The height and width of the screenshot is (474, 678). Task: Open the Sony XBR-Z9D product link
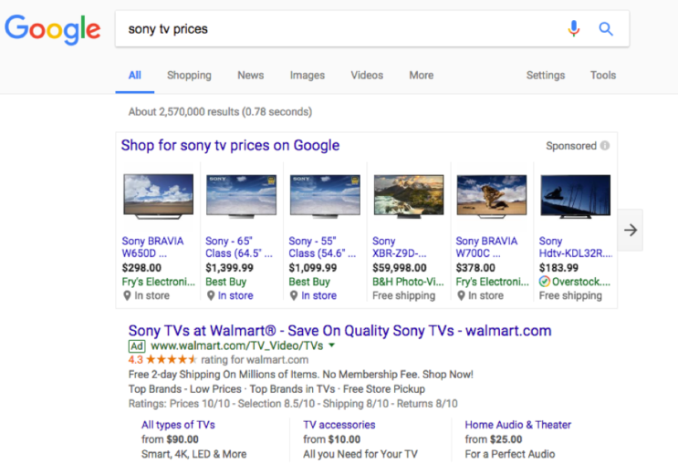pyautogui.click(x=399, y=247)
